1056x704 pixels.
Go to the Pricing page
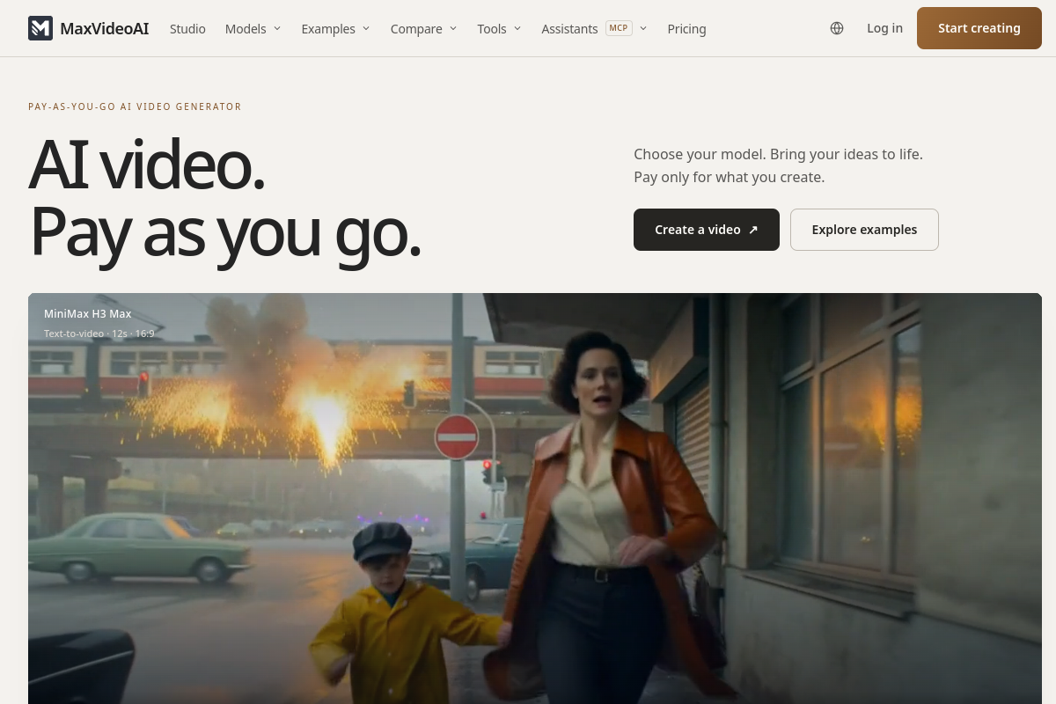tap(686, 29)
